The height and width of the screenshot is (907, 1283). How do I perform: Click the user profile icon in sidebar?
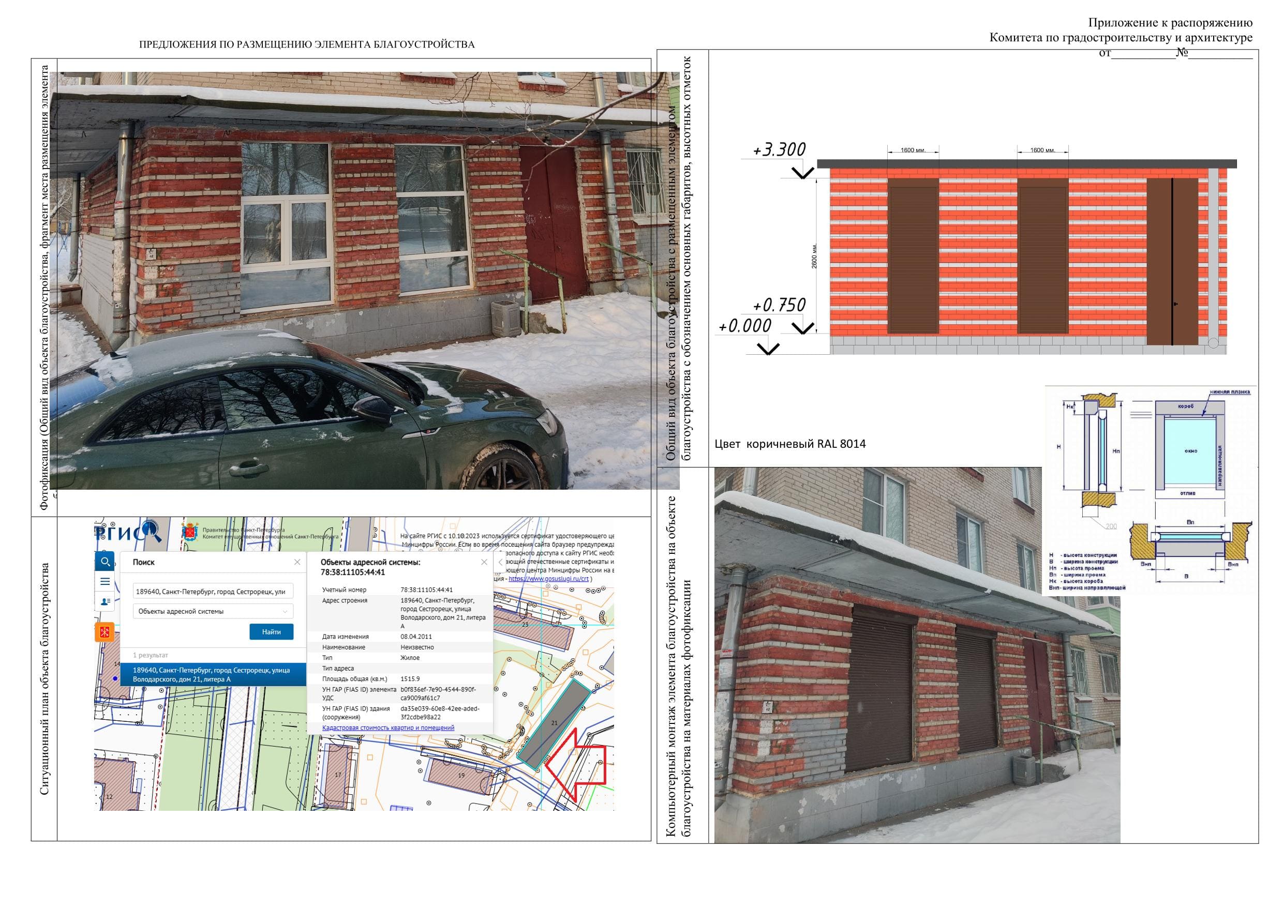[105, 601]
